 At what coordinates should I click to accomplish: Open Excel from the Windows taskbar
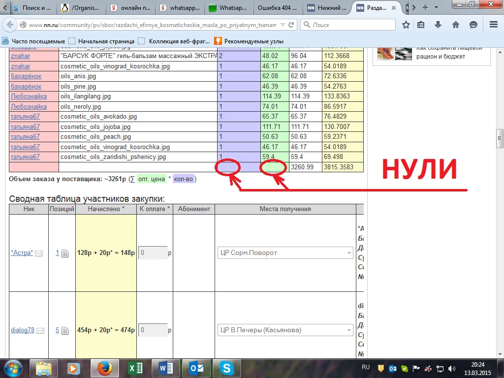pos(135,368)
